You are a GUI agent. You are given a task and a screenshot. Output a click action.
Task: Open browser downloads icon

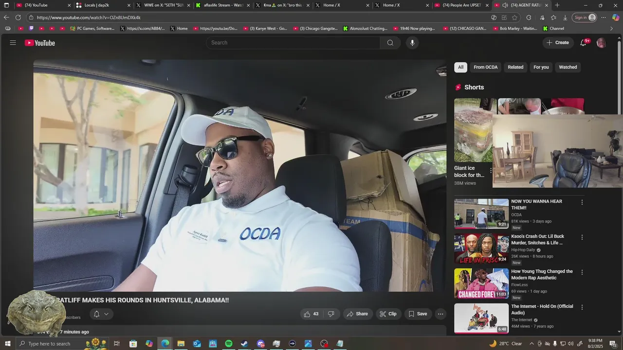coord(565,17)
